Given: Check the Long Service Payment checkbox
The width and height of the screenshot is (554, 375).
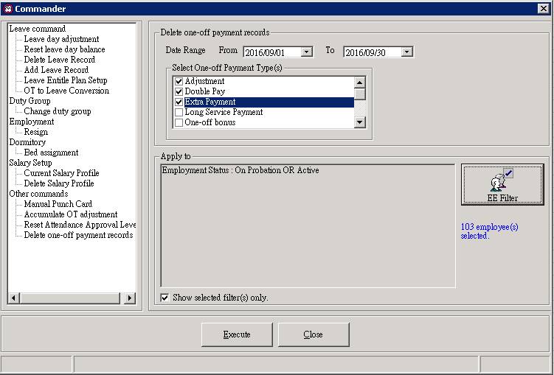Looking at the screenshot, I should pos(179,112).
